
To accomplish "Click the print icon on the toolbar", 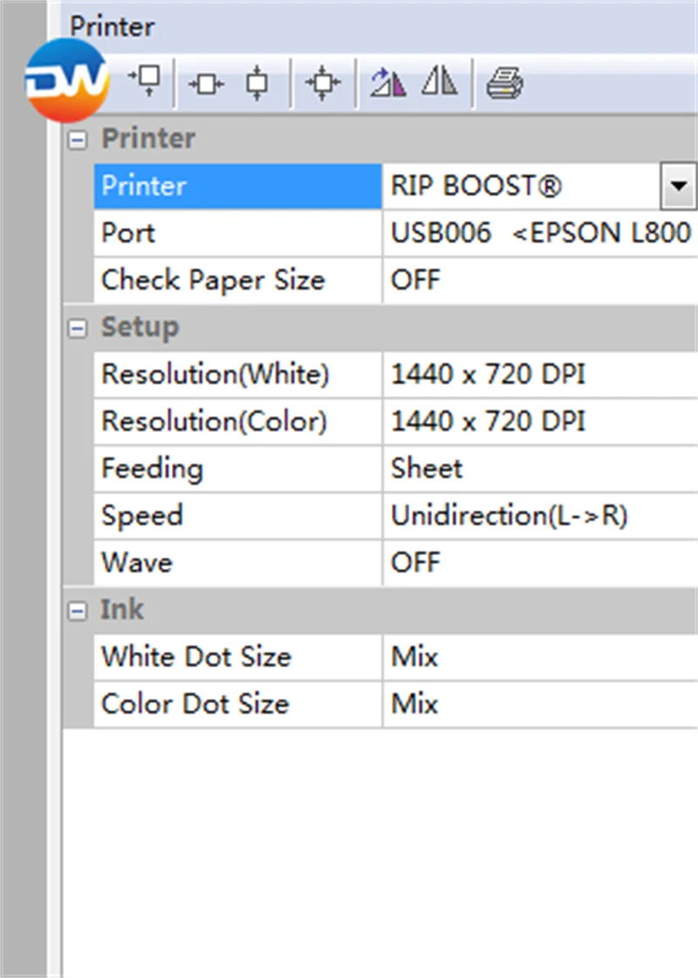I will click(504, 80).
